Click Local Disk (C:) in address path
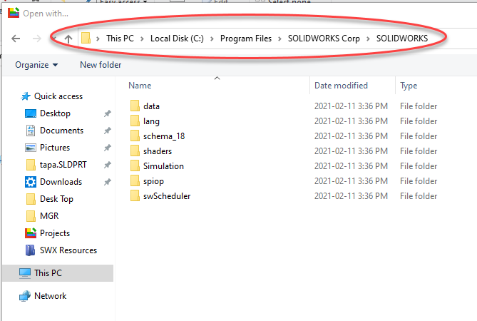This screenshot has height=321, width=477. [x=177, y=39]
